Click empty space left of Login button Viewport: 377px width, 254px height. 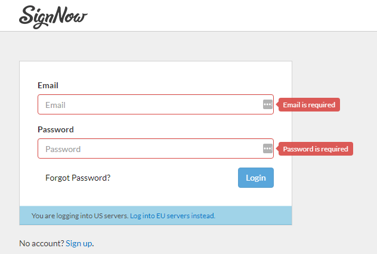[179, 178]
